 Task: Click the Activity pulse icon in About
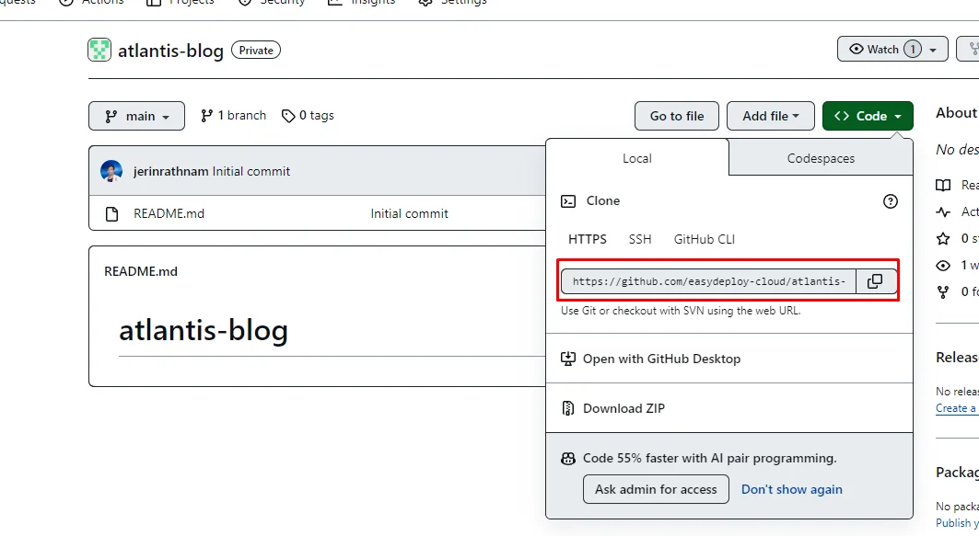[x=943, y=211]
